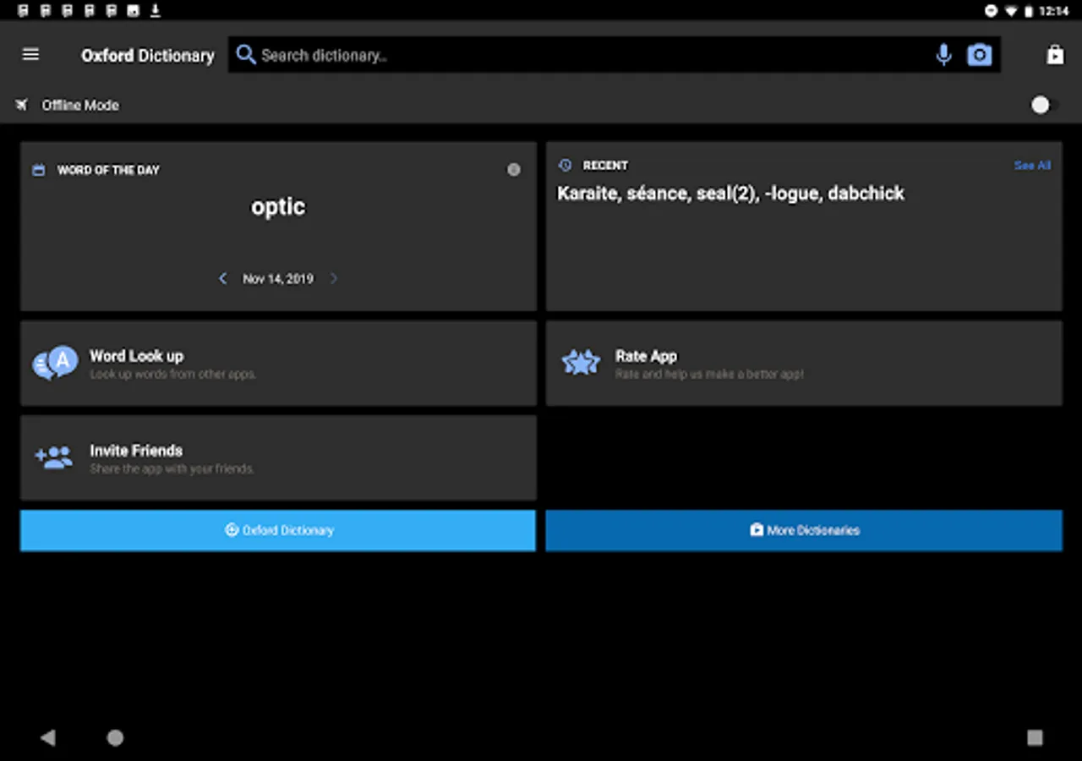Click the Invite Friends people icon
Image resolution: width=1082 pixels, height=761 pixels.
54,457
